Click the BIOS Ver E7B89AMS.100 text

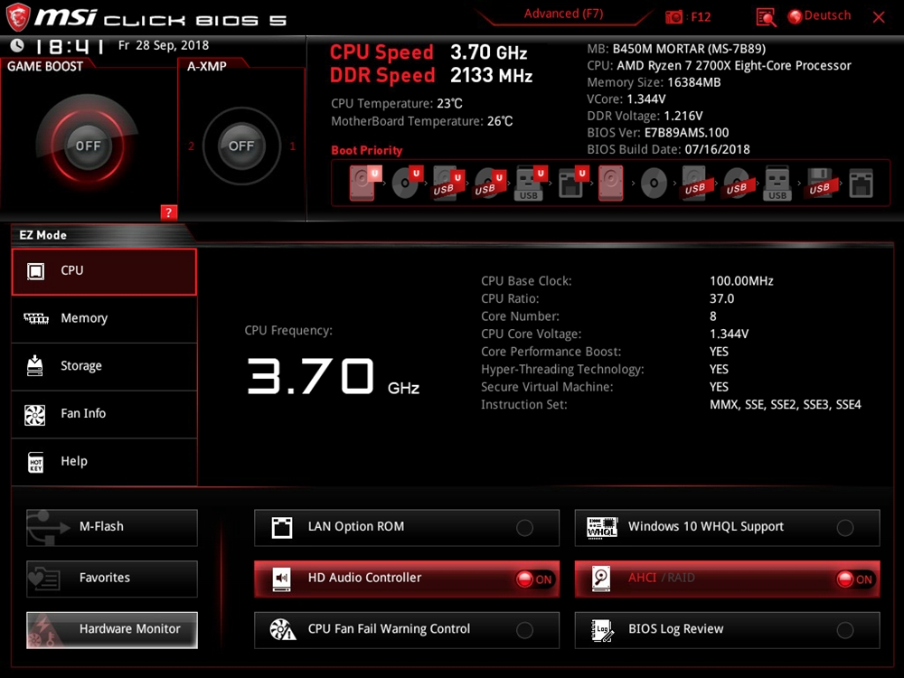(658, 133)
